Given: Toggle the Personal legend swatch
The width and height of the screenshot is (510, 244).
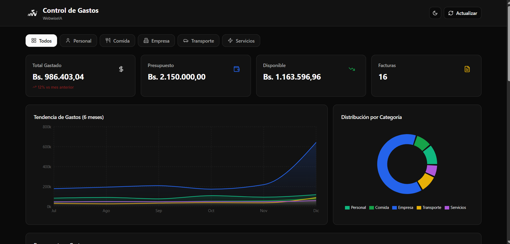Looking at the screenshot, I should [347, 208].
